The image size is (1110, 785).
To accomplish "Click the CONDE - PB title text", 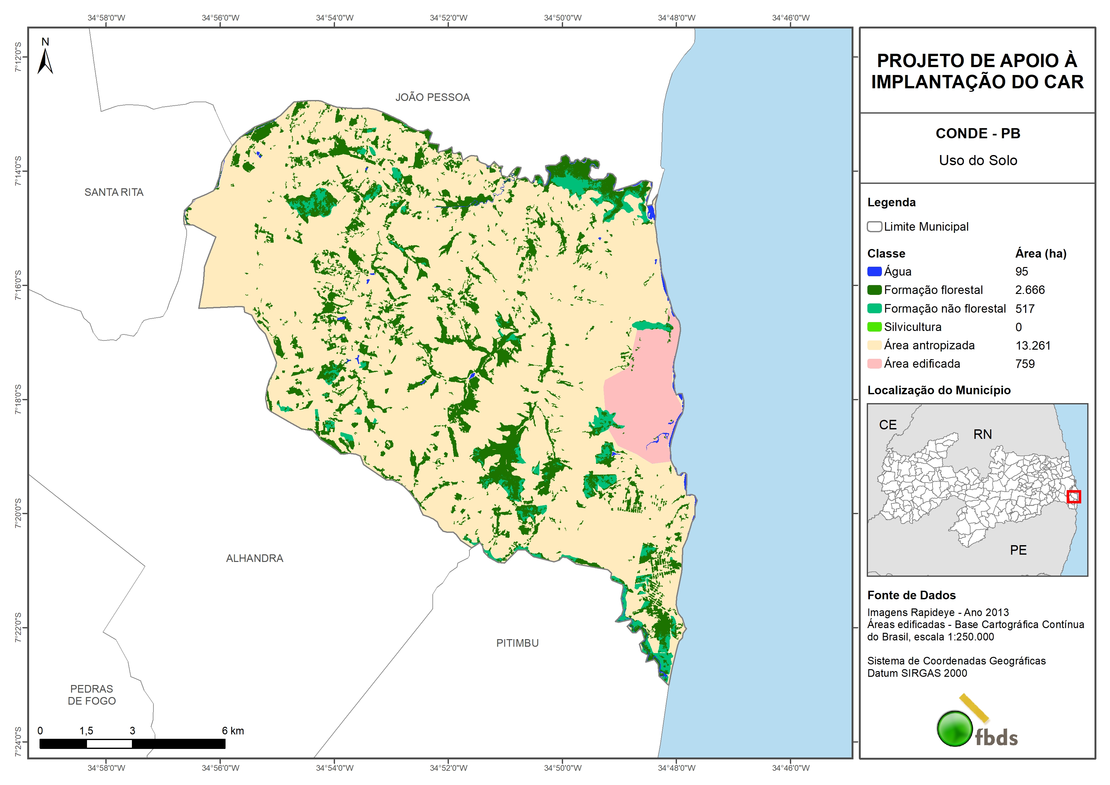I will [x=977, y=134].
